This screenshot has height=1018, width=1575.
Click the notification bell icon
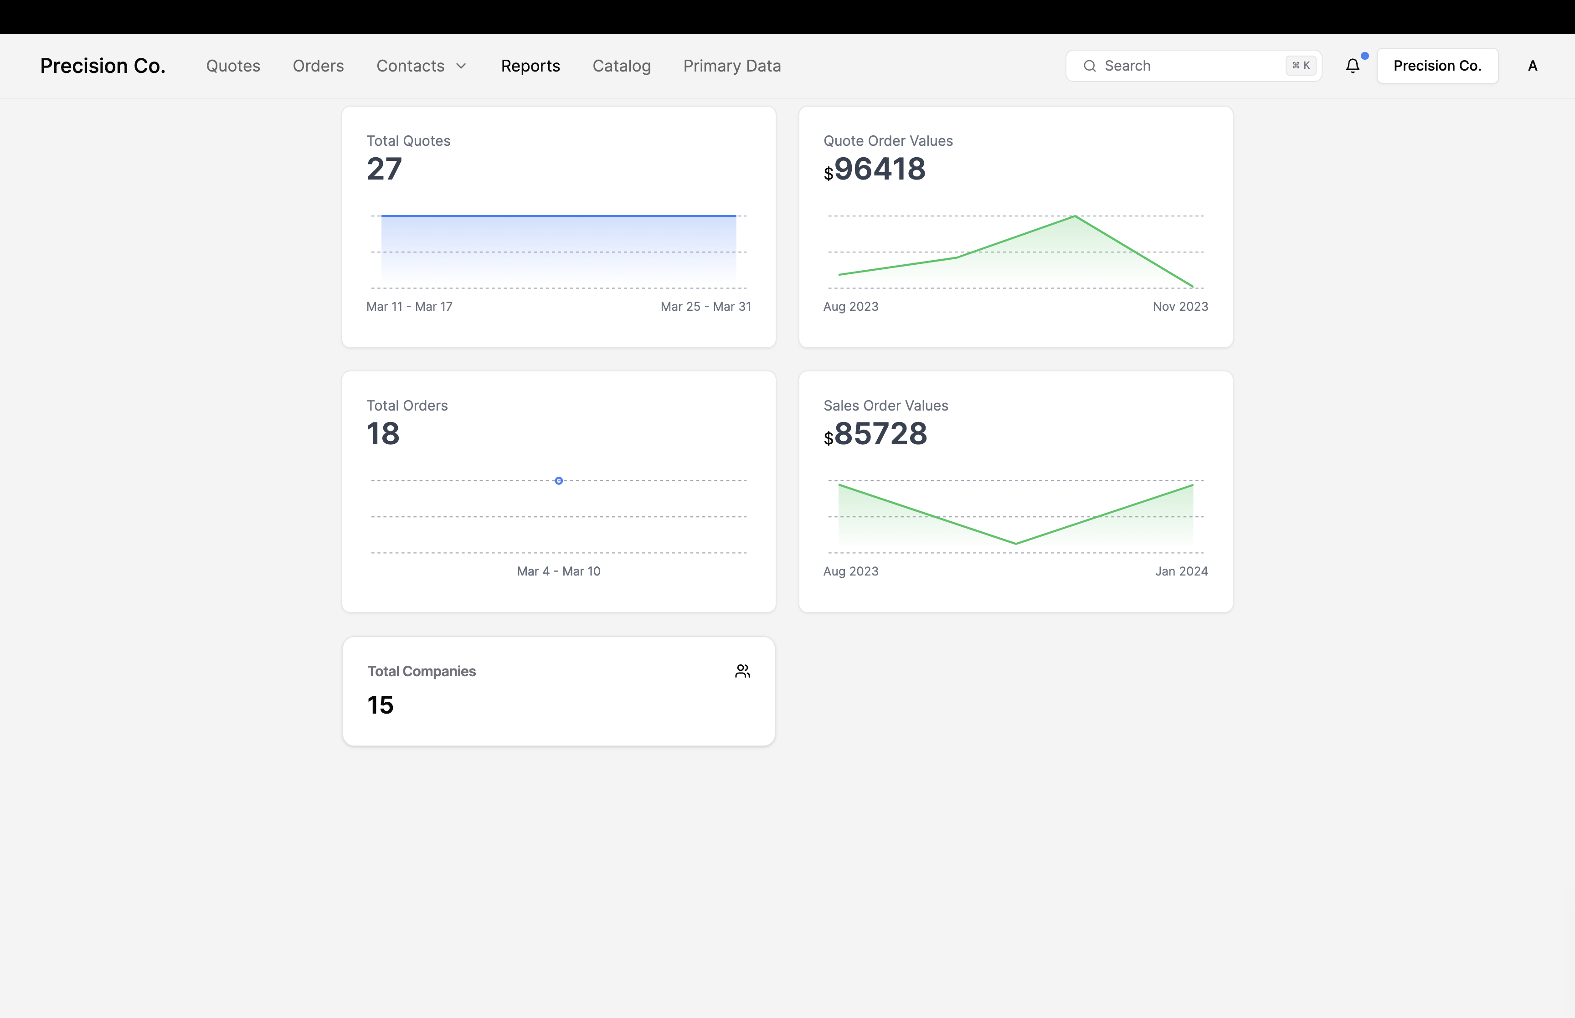[x=1352, y=66]
